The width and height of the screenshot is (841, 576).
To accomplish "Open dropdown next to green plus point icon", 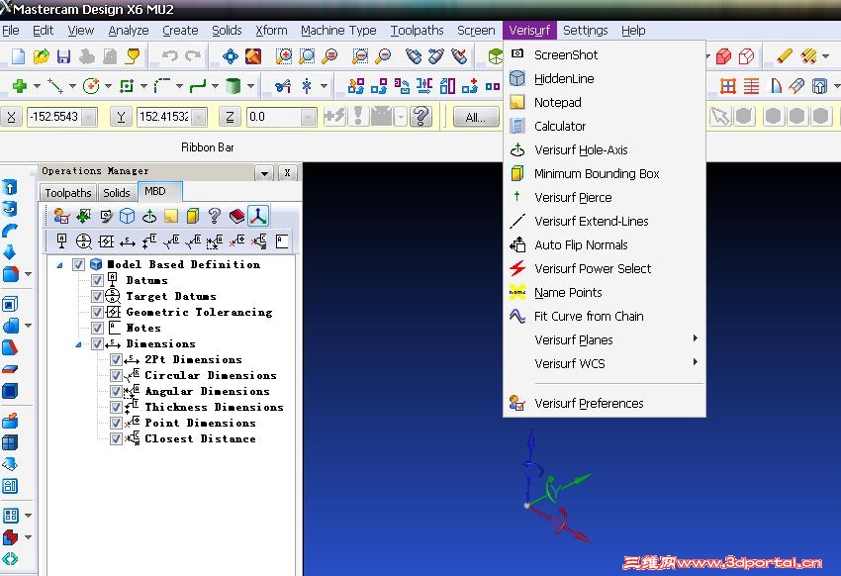I will point(37,86).
